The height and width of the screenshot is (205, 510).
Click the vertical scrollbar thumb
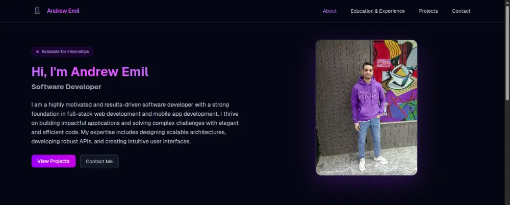pos(507,53)
